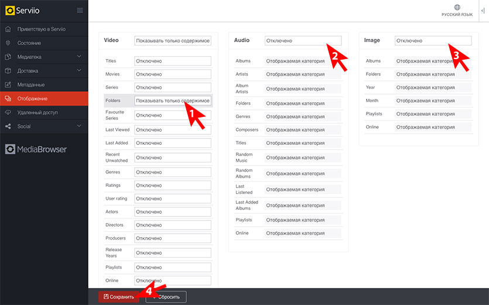Click the globe language icon
489x305 pixels.
[457, 7]
